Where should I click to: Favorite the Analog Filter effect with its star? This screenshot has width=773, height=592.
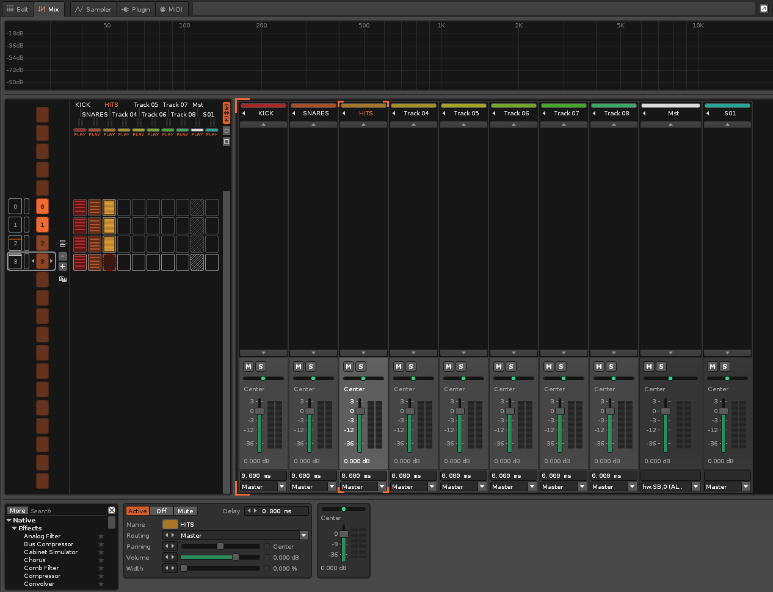tap(101, 536)
